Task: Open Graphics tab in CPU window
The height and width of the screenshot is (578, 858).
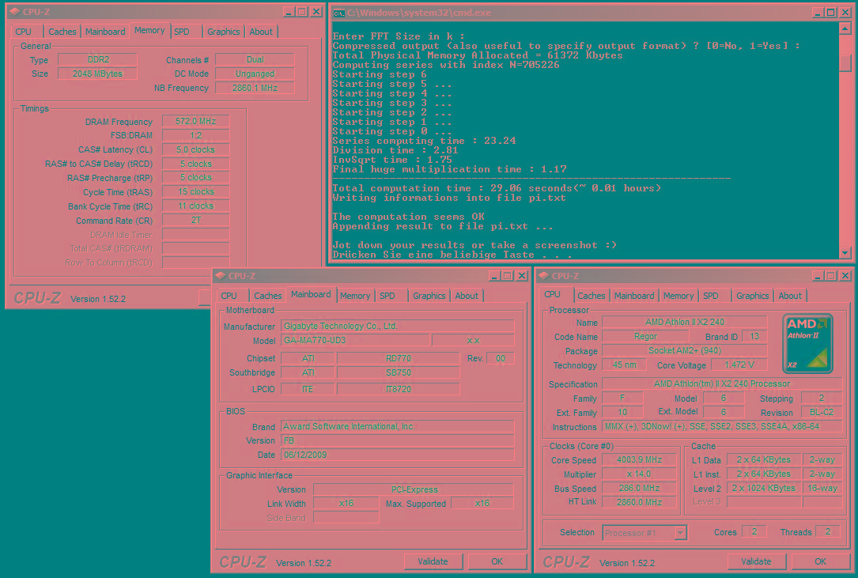Action: pyautogui.click(x=752, y=296)
